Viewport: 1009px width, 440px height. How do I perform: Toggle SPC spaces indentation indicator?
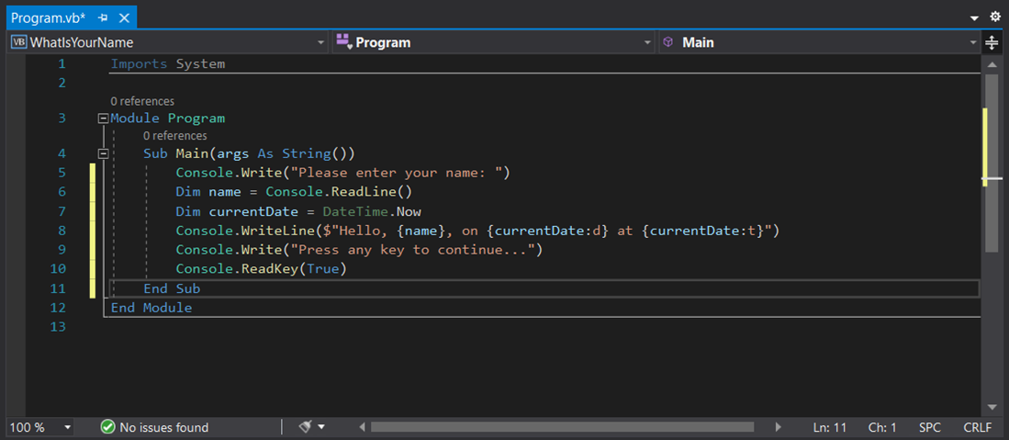tap(929, 427)
